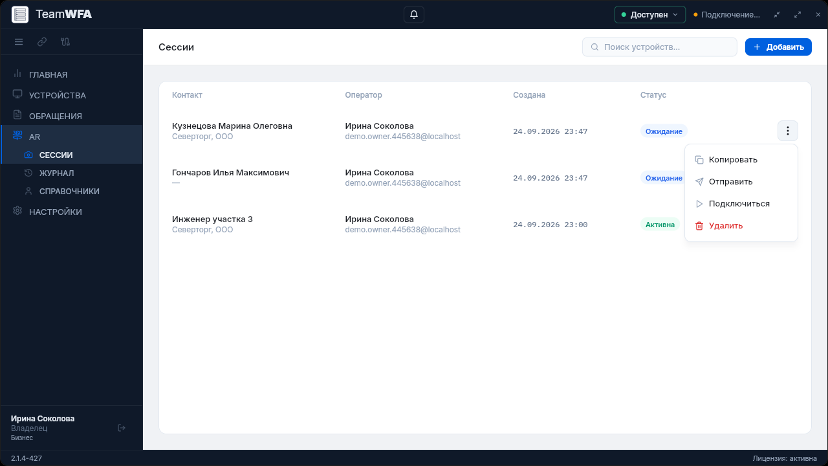This screenshot has width=828, height=466.
Task: Click the contact name Инженер участка 3
Action: click(x=212, y=219)
